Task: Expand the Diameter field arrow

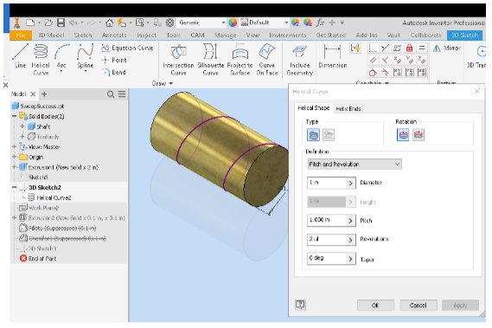Action: click(x=350, y=183)
